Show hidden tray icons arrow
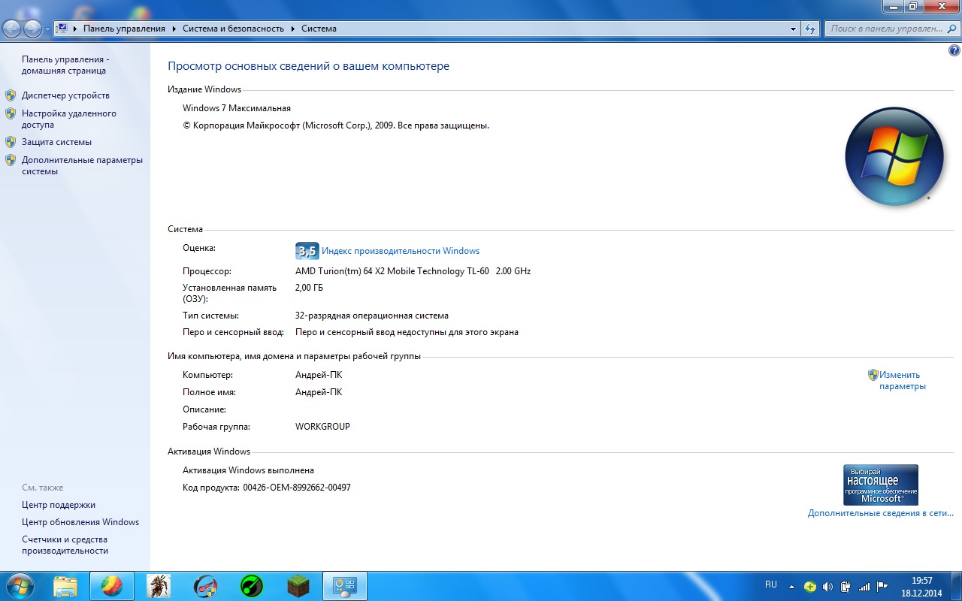Viewport: 962px width, 601px height. 791,586
